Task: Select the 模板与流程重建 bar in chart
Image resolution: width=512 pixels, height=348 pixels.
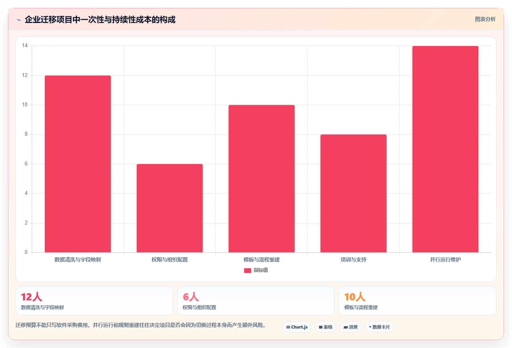Action: click(261, 179)
